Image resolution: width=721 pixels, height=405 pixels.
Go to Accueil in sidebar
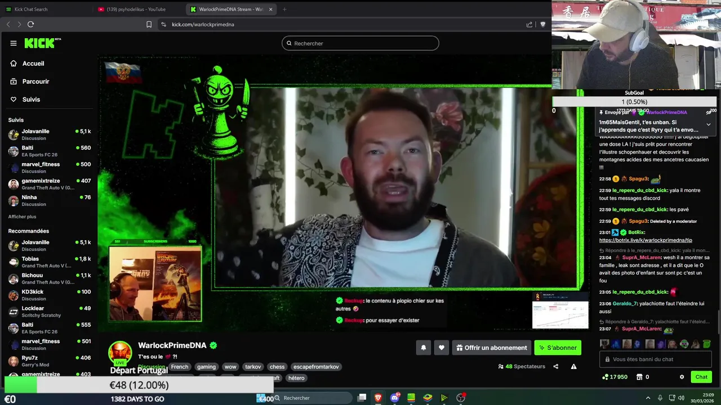tap(33, 64)
